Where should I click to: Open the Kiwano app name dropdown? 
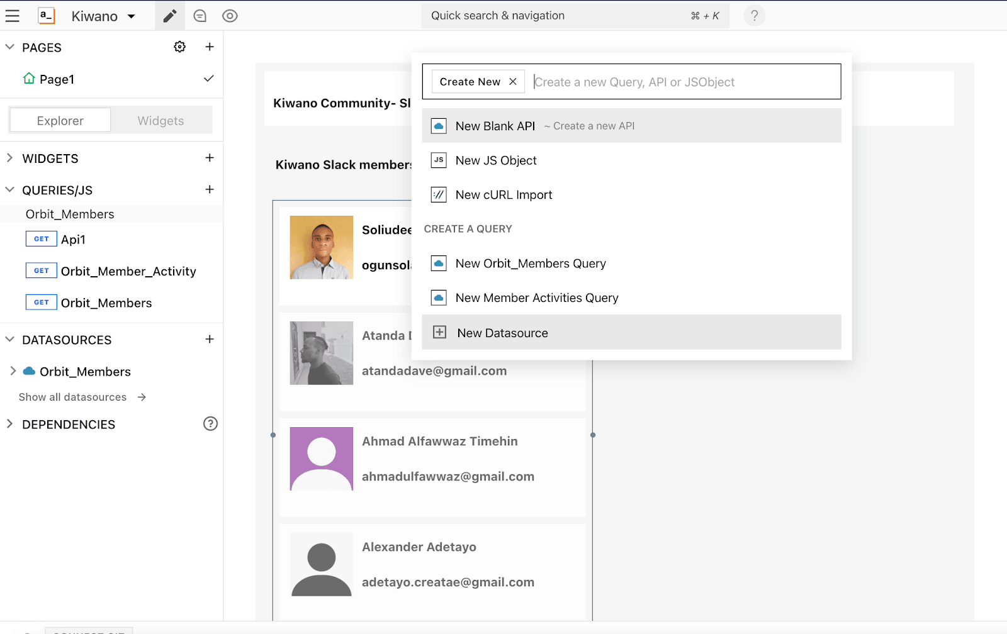click(103, 16)
